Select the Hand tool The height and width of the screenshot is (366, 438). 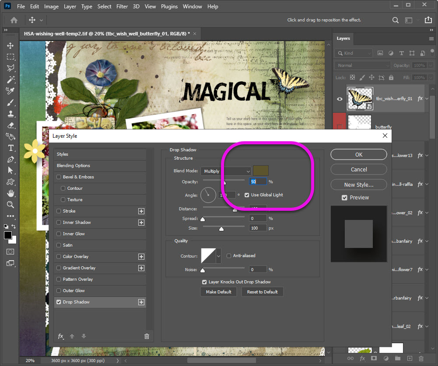(10, 193)
